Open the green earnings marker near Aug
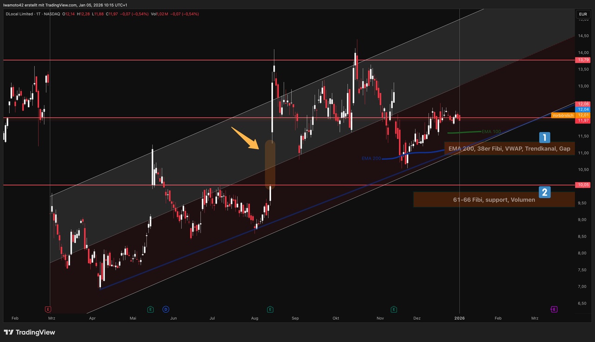 coord(270,309)
